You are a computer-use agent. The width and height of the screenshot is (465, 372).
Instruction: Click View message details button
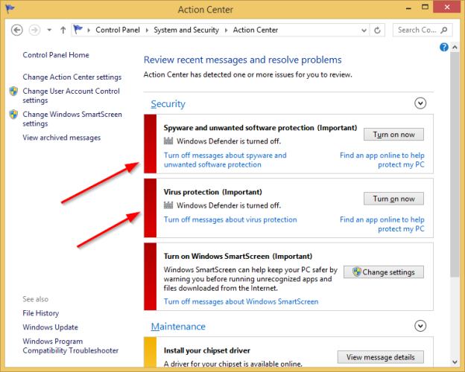381,357
